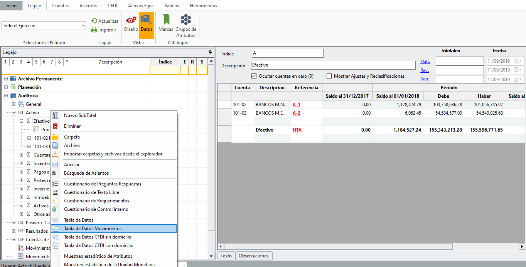Click the Diseño view icon
Image resolution: width=526 pixels, height=267 pixels.
click(x=131, y=20)
